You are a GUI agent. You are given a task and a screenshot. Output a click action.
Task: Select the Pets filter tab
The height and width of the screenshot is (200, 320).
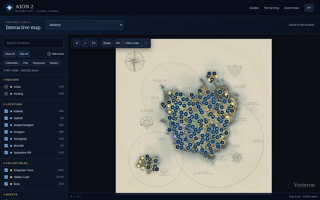click(x=26, y=63)
